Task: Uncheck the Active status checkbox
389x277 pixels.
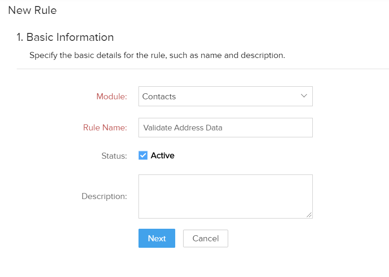Action: (x=143, y=155)
